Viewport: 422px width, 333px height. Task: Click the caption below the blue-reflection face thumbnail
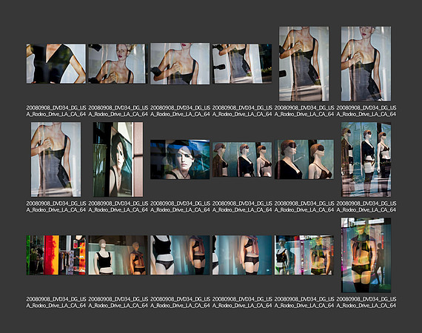click(x=180, y=206)
